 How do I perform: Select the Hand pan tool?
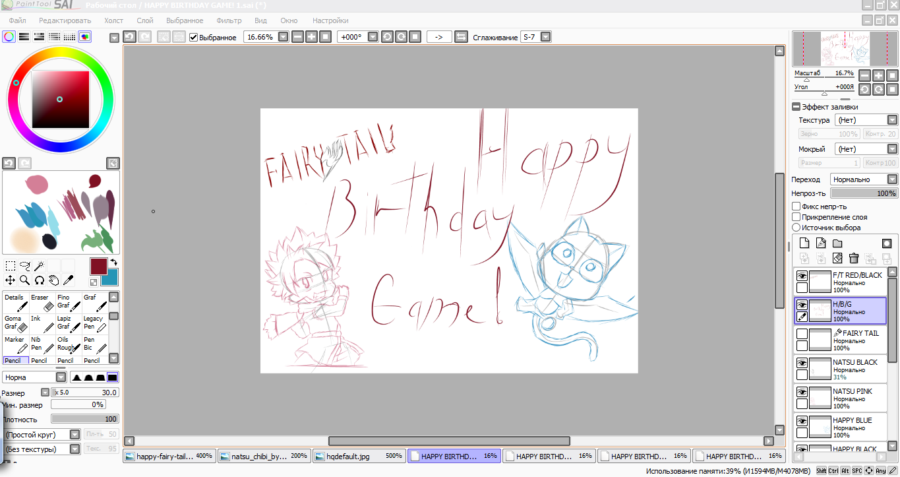point(53,280)
